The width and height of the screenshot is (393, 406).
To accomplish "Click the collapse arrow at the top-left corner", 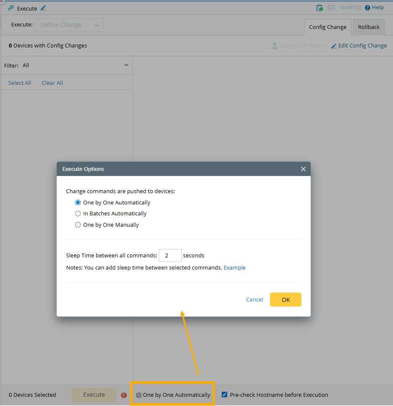I will (2, 2).
